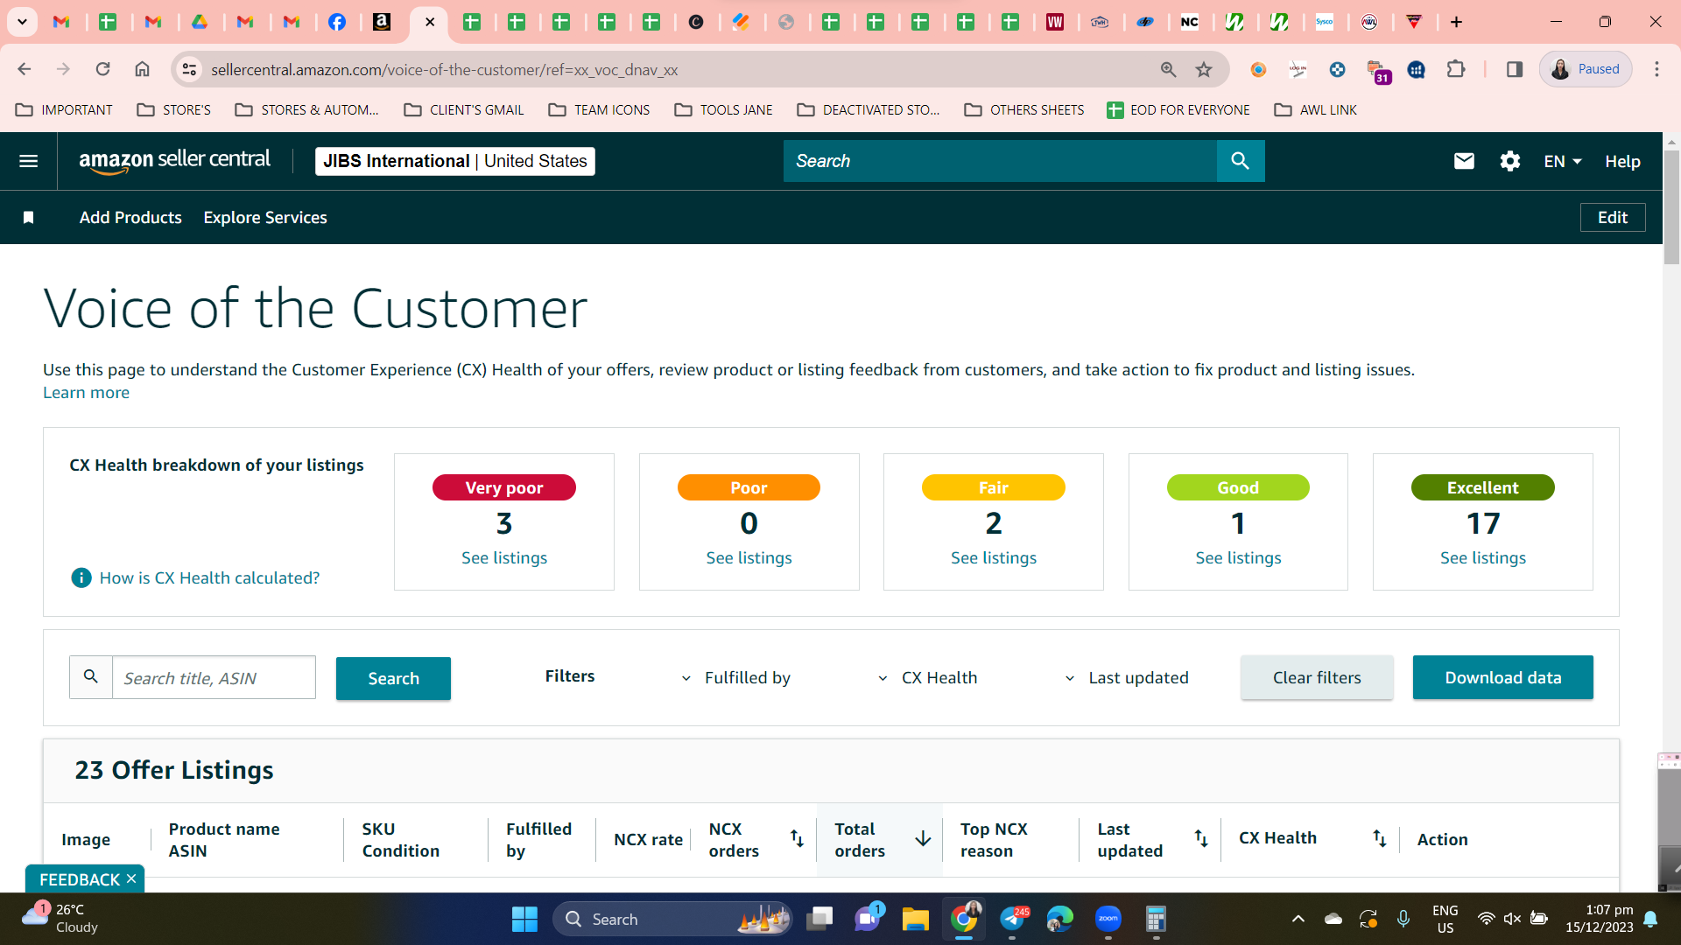This screenshot has width=1681, height=945.
Task: Bookmark this page with the star icon
Action: pos(1204,69)
